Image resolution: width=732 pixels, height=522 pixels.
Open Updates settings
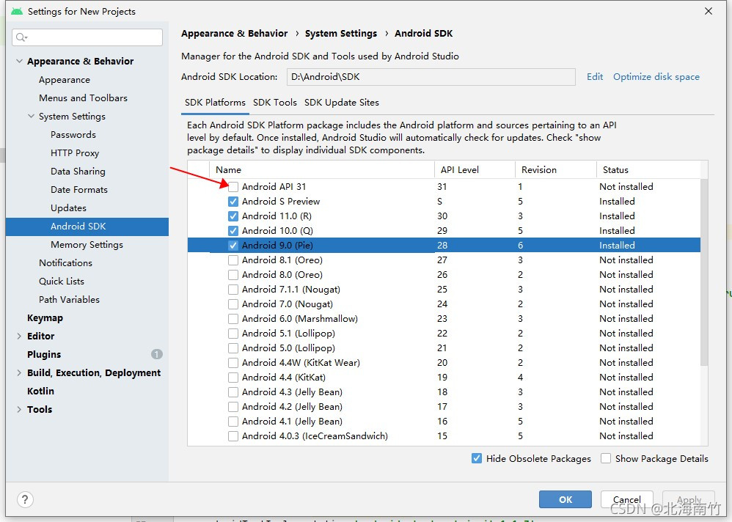pyautogui.click(x=68, y=208)
